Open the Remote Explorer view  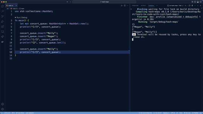pos(3,32)
